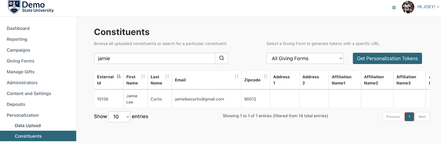The width and height of the screenshot is (441, 144).
Task: Click the constituent search input field
Action: 154,58
